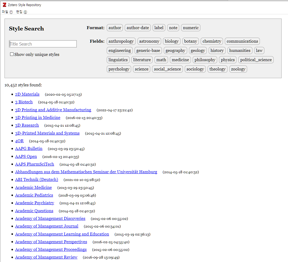The width and height of the screenshot is (288, 262).
Task: Select the astronomy field tag
Action: [149, 41]
